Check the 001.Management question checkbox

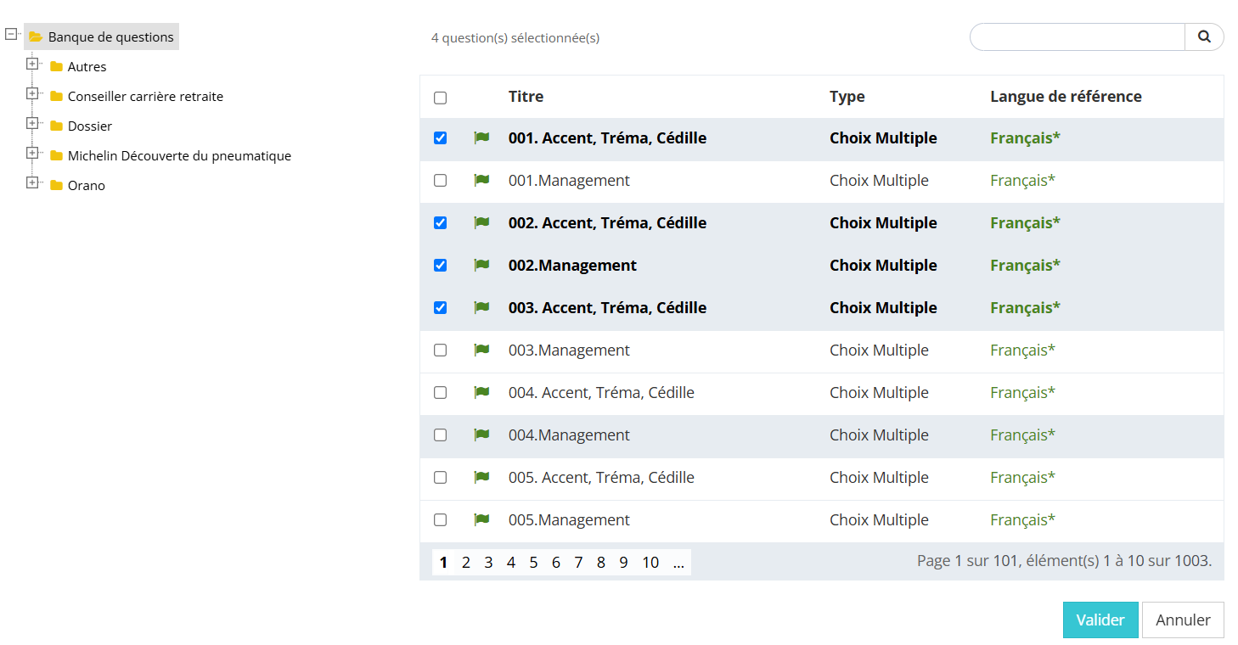[x=440, y=181]
